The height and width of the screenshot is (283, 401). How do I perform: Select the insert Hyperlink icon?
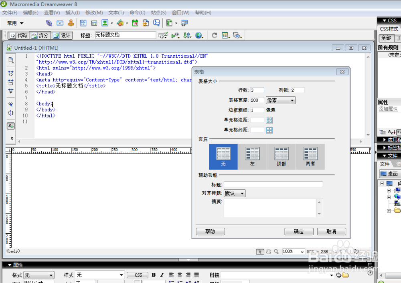pos(49,23)
